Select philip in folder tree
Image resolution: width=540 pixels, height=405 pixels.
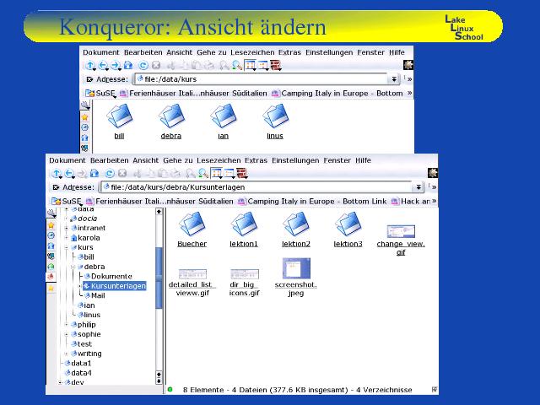point(84,324)
